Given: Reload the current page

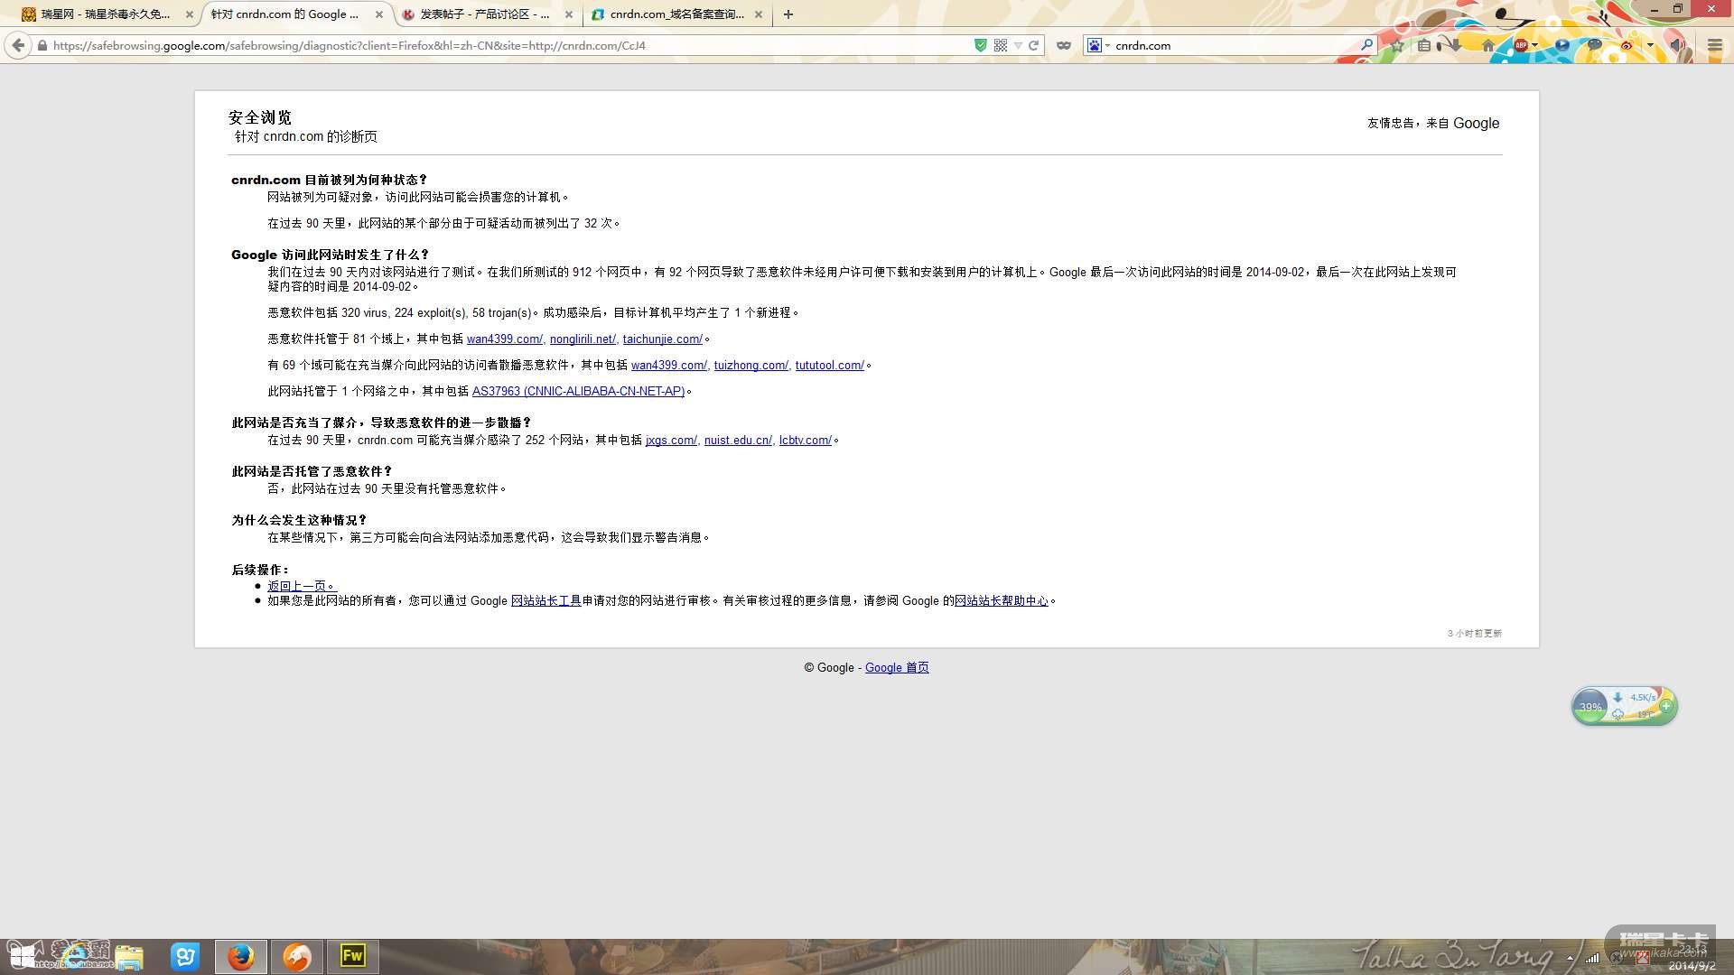Looking at the screenshot, I should point(1034,45).
